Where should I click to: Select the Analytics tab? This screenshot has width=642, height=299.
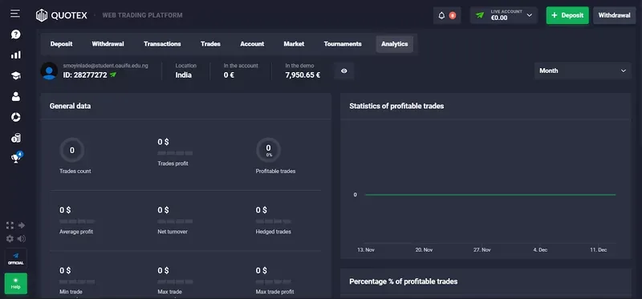click(x=394, y=44)
